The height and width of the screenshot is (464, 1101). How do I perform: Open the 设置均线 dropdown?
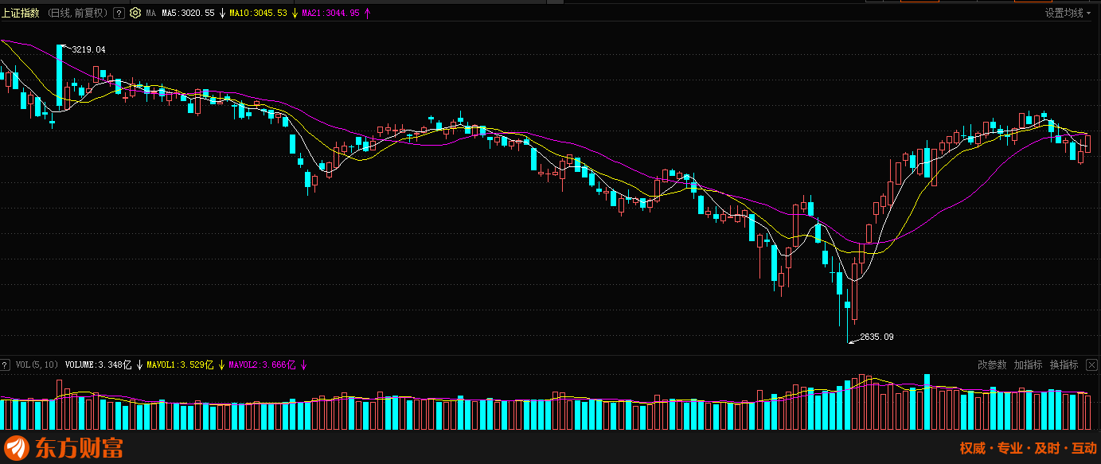tap(1069, 13)
